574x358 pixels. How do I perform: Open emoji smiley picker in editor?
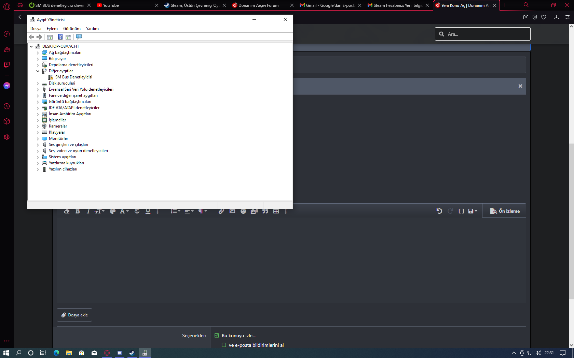[x=243, y=211]
